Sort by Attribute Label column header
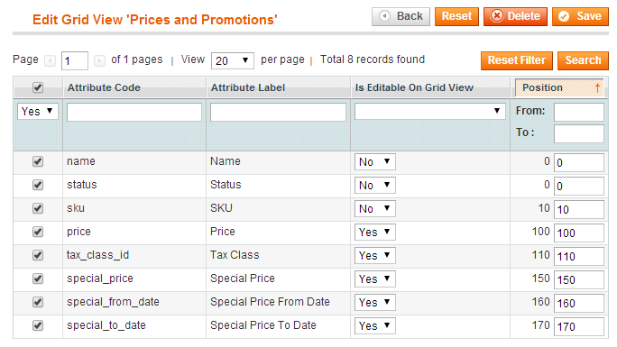The width and height of the screenshot is (617, 347). pos(248,87)
